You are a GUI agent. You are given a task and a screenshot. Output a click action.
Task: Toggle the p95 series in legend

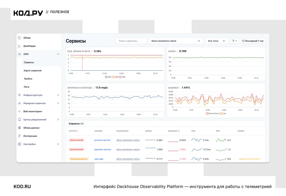point(115,77)
